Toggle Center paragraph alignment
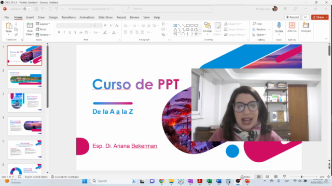Image resolution: width=332 pixels, height=186 pixels. tap(131, 32)
